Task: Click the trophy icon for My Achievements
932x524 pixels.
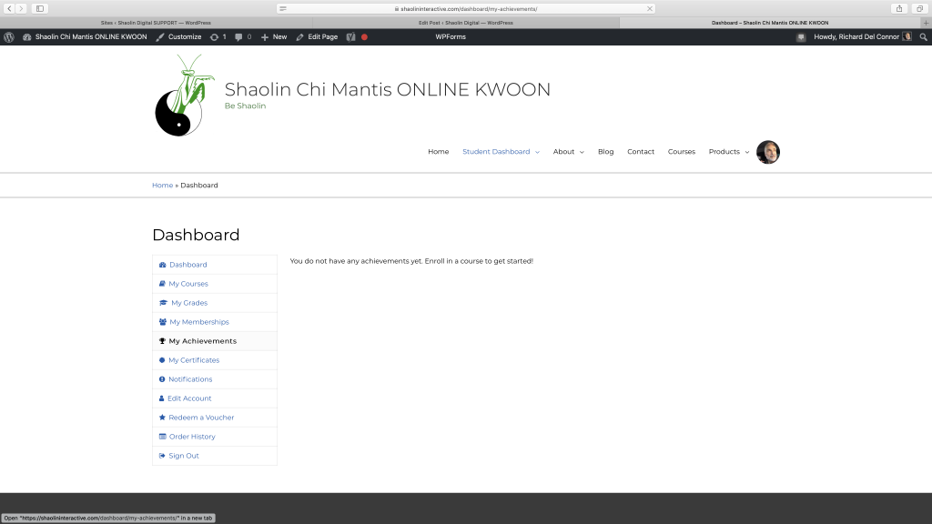Action: pyautogui.click(x=162, y=341)
